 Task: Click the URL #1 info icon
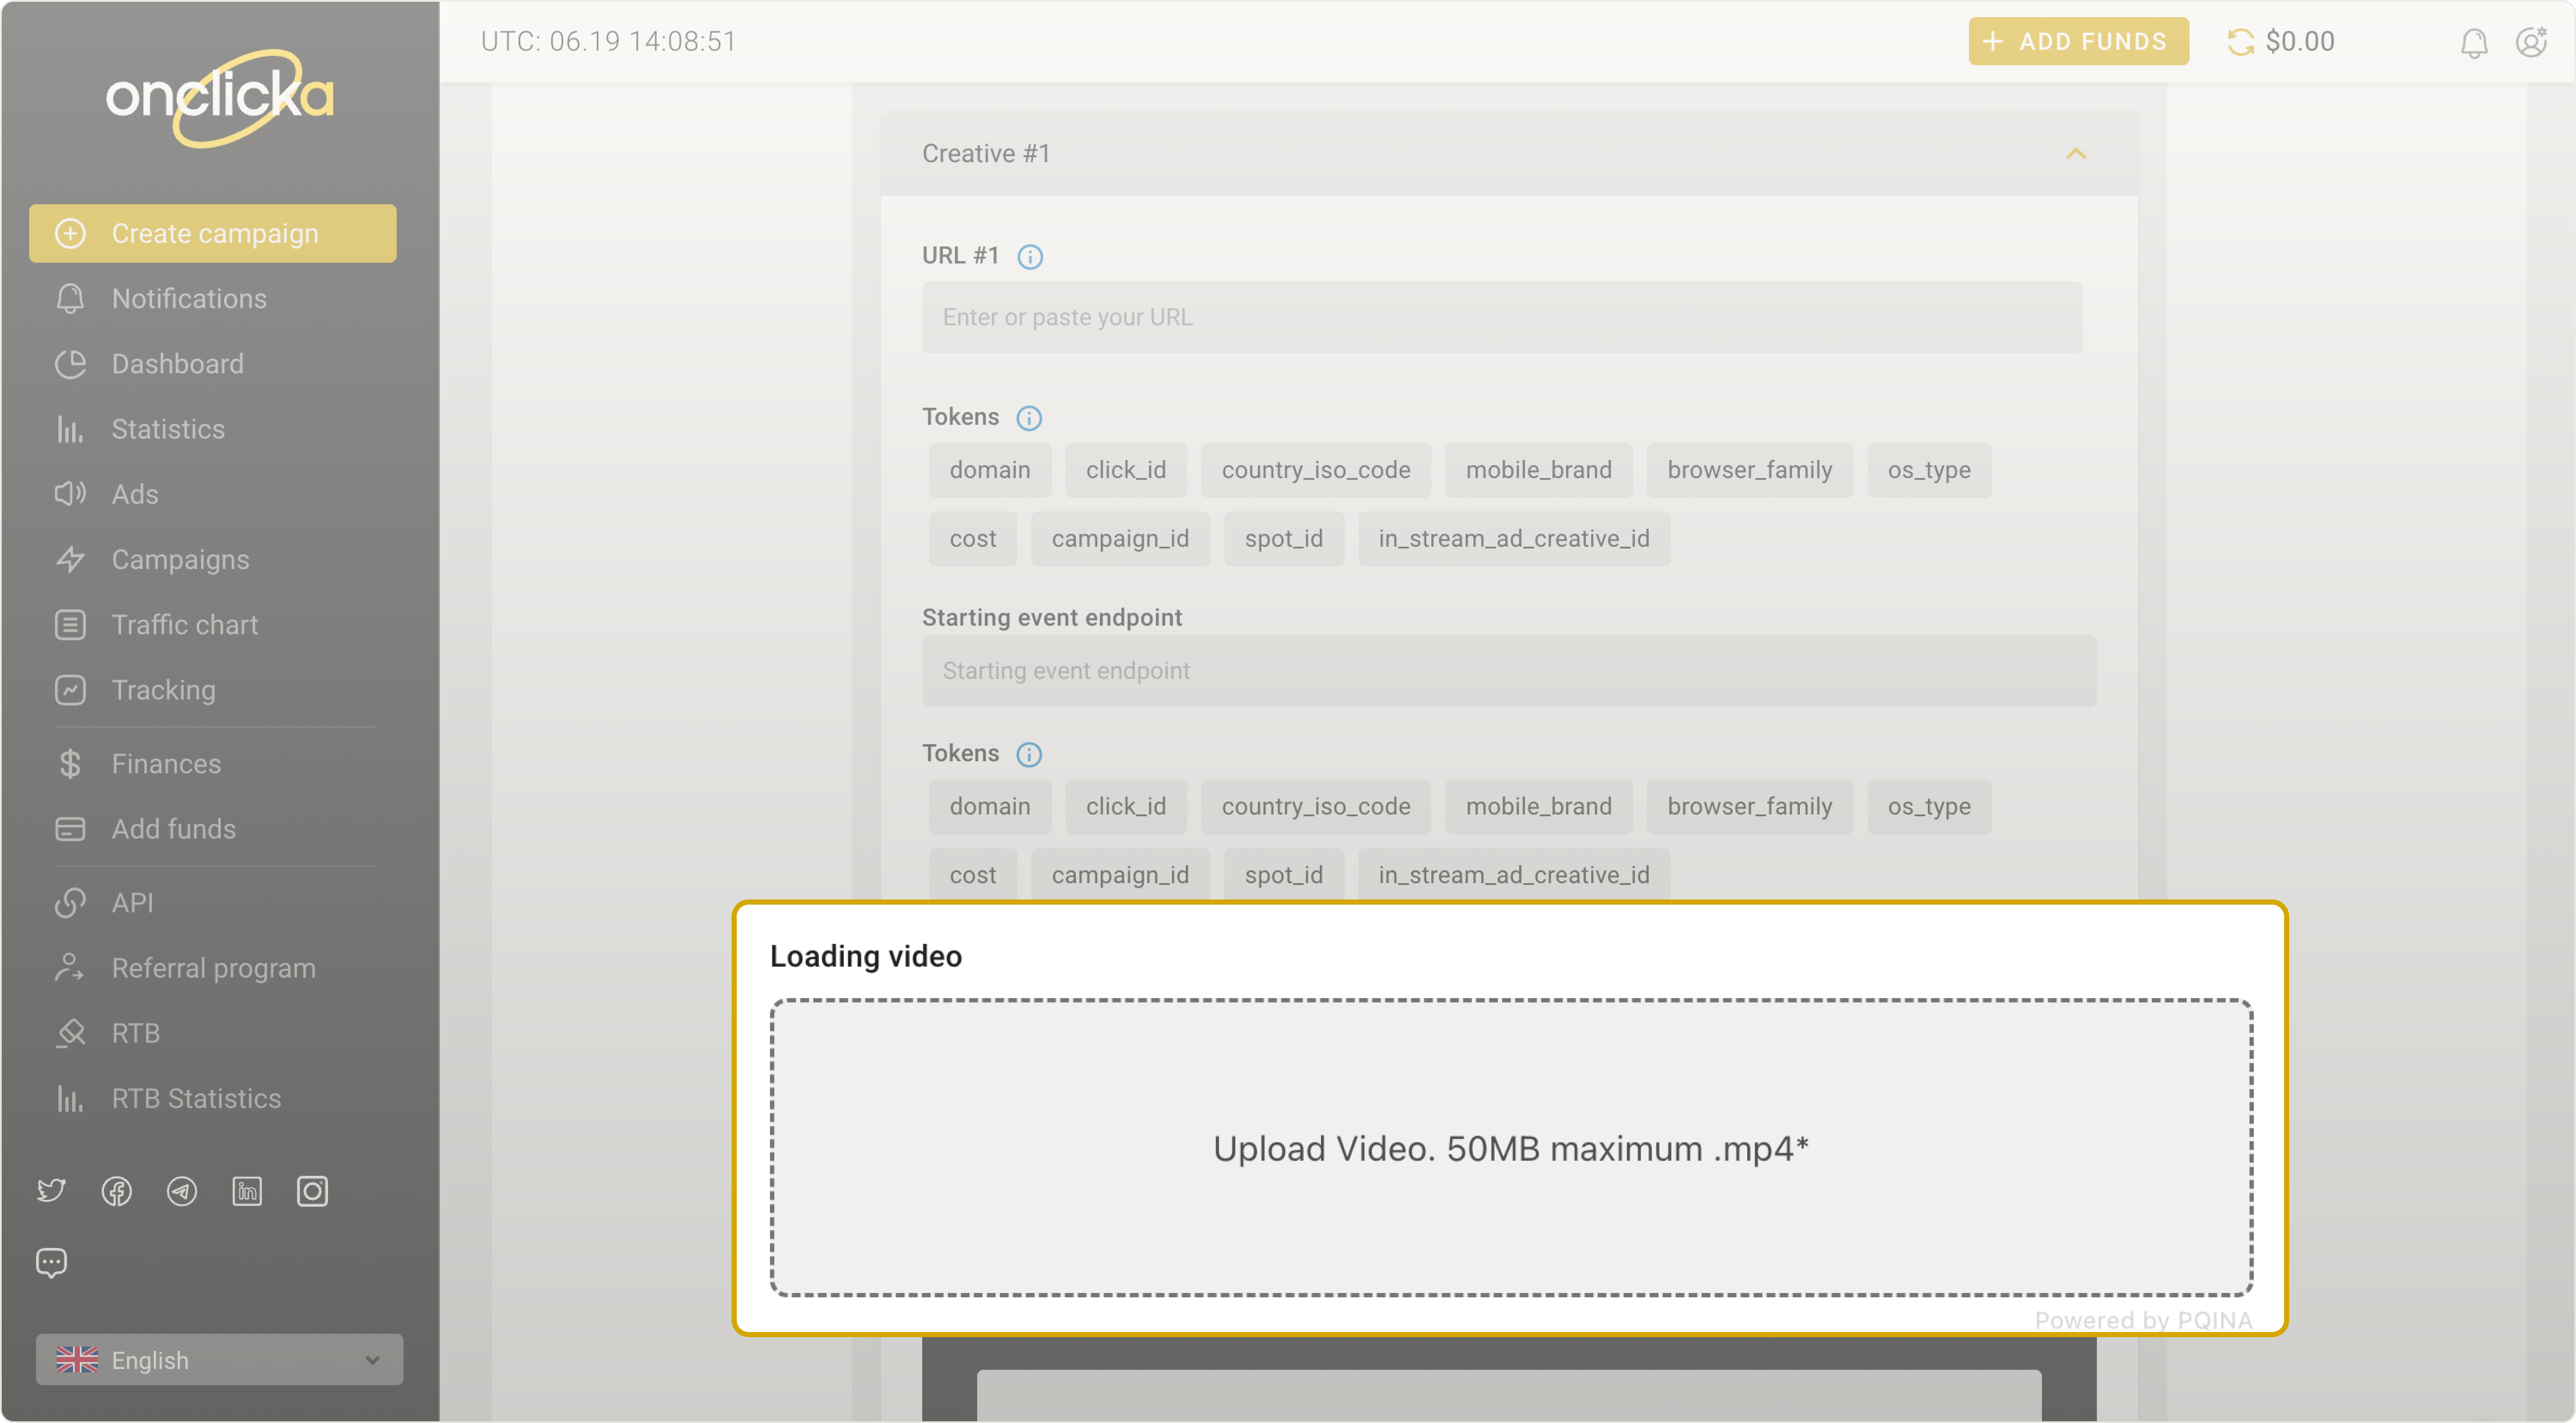(x=1029, y=257)
